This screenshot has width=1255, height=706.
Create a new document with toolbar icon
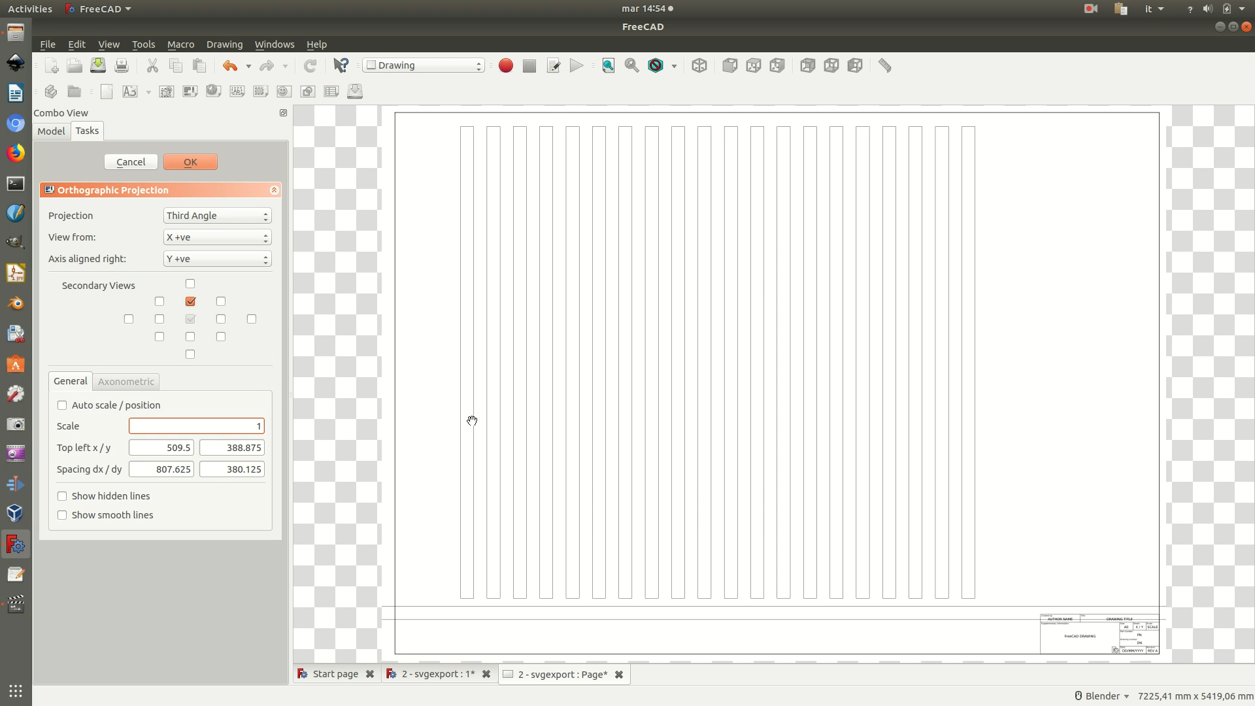pyautogui.click(x=52, y=65)
